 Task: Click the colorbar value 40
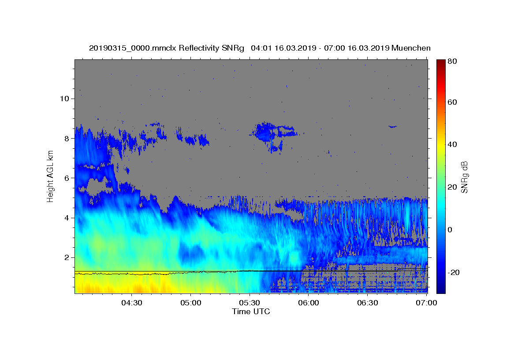tap(453, 144)
